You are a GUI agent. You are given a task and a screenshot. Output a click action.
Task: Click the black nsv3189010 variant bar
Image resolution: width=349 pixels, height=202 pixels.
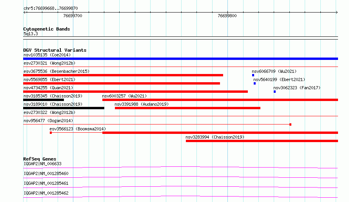click(64, 108)
